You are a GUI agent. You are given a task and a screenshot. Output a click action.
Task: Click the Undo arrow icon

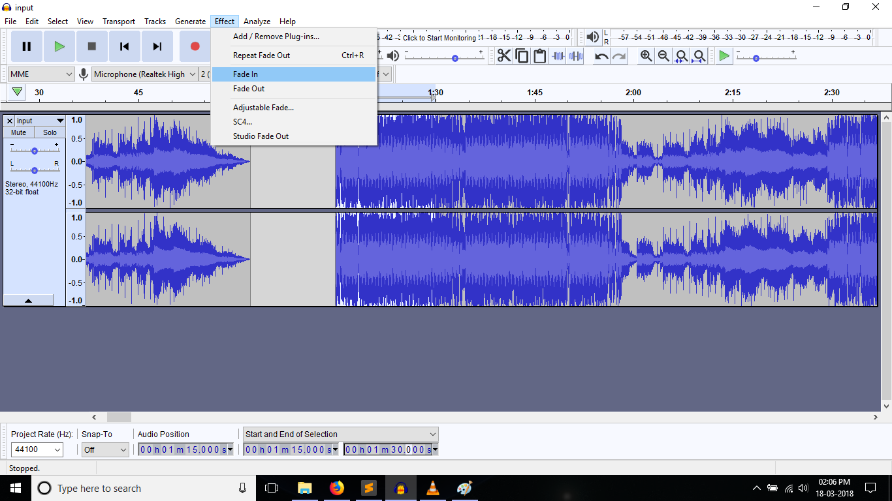click(x=601, y=56)
